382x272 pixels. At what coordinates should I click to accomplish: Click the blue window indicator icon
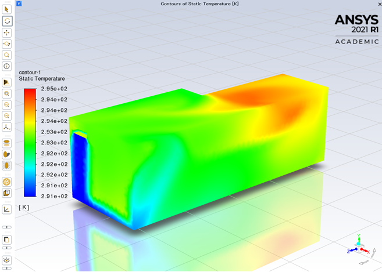(x=19, y=3)
